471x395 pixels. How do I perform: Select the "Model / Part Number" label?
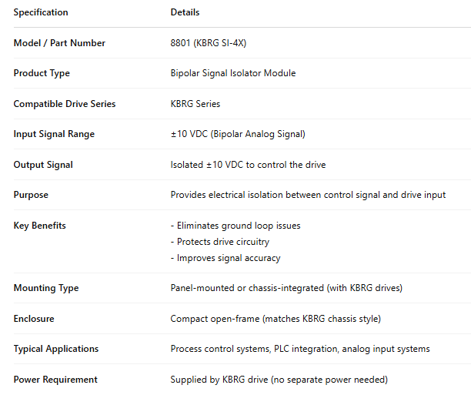(59, 43)
